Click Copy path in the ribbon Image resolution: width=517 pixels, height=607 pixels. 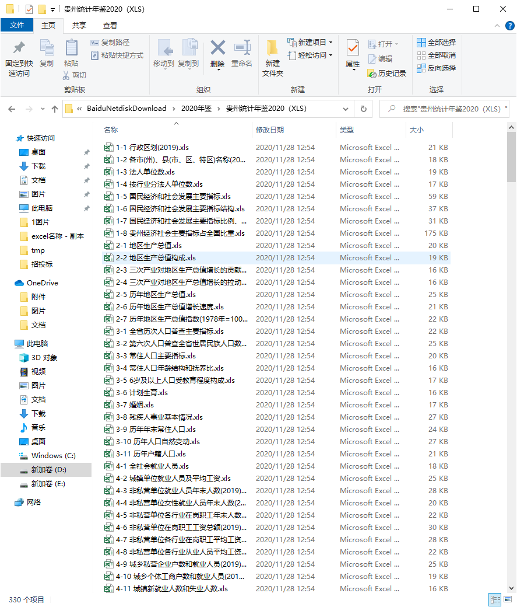point(110,43)
